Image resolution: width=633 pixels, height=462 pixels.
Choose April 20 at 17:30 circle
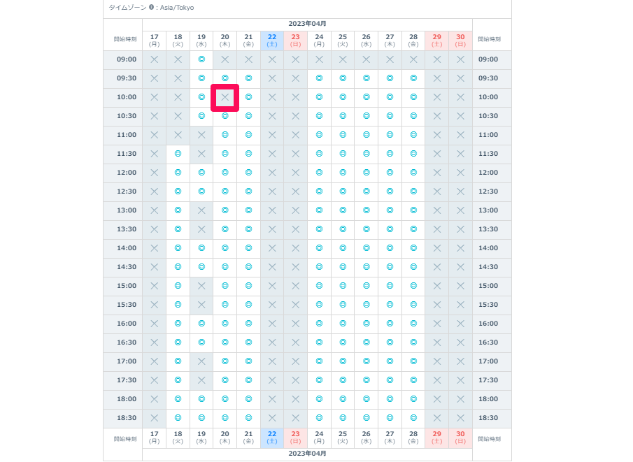coord(225,380)
